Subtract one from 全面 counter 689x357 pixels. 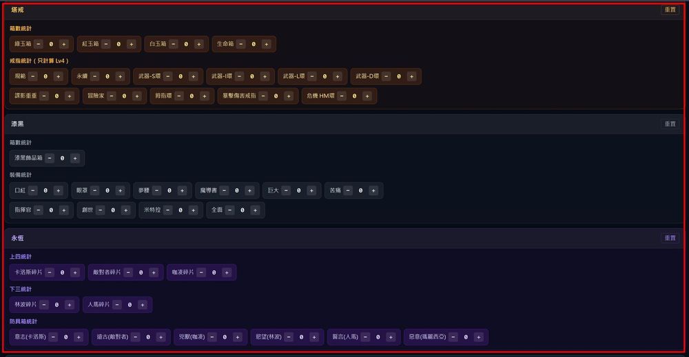(230, 210)
